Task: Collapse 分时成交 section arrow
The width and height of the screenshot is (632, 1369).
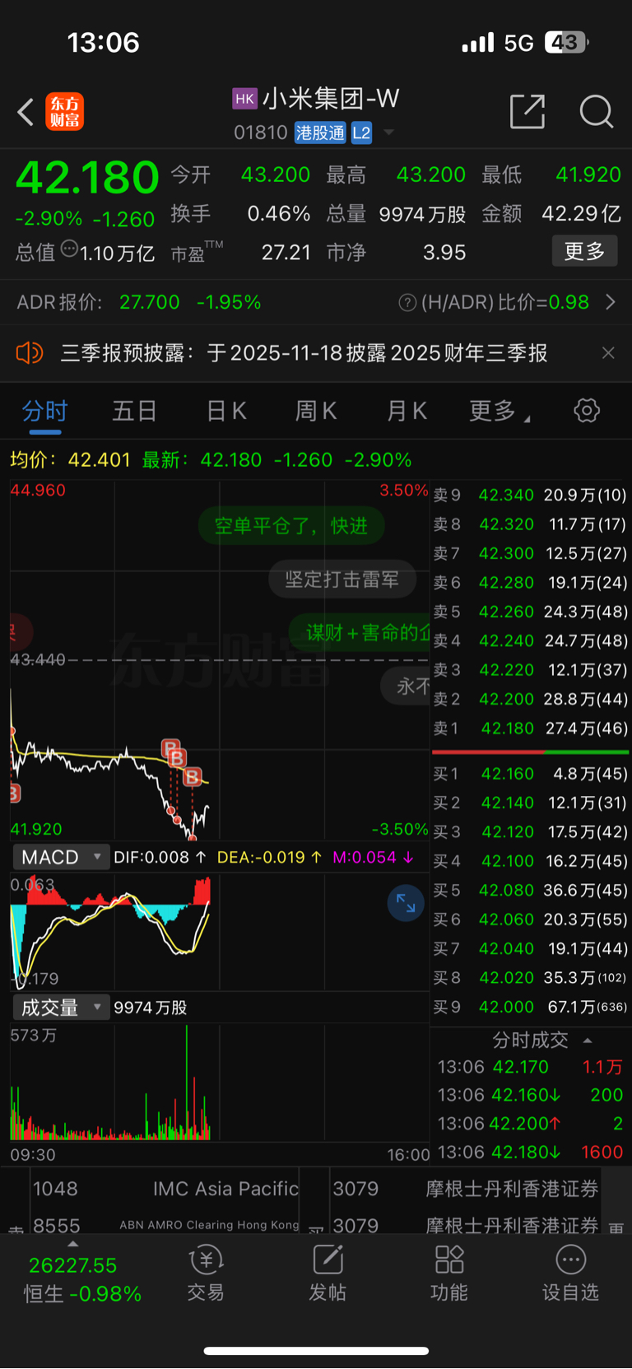Action: (x=588, y=1041)
